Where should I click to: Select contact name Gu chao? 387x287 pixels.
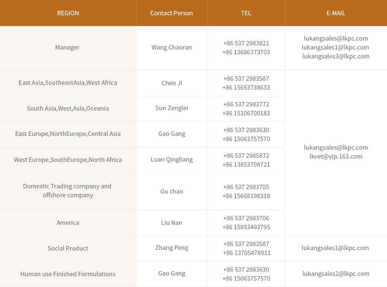(172, 191)
